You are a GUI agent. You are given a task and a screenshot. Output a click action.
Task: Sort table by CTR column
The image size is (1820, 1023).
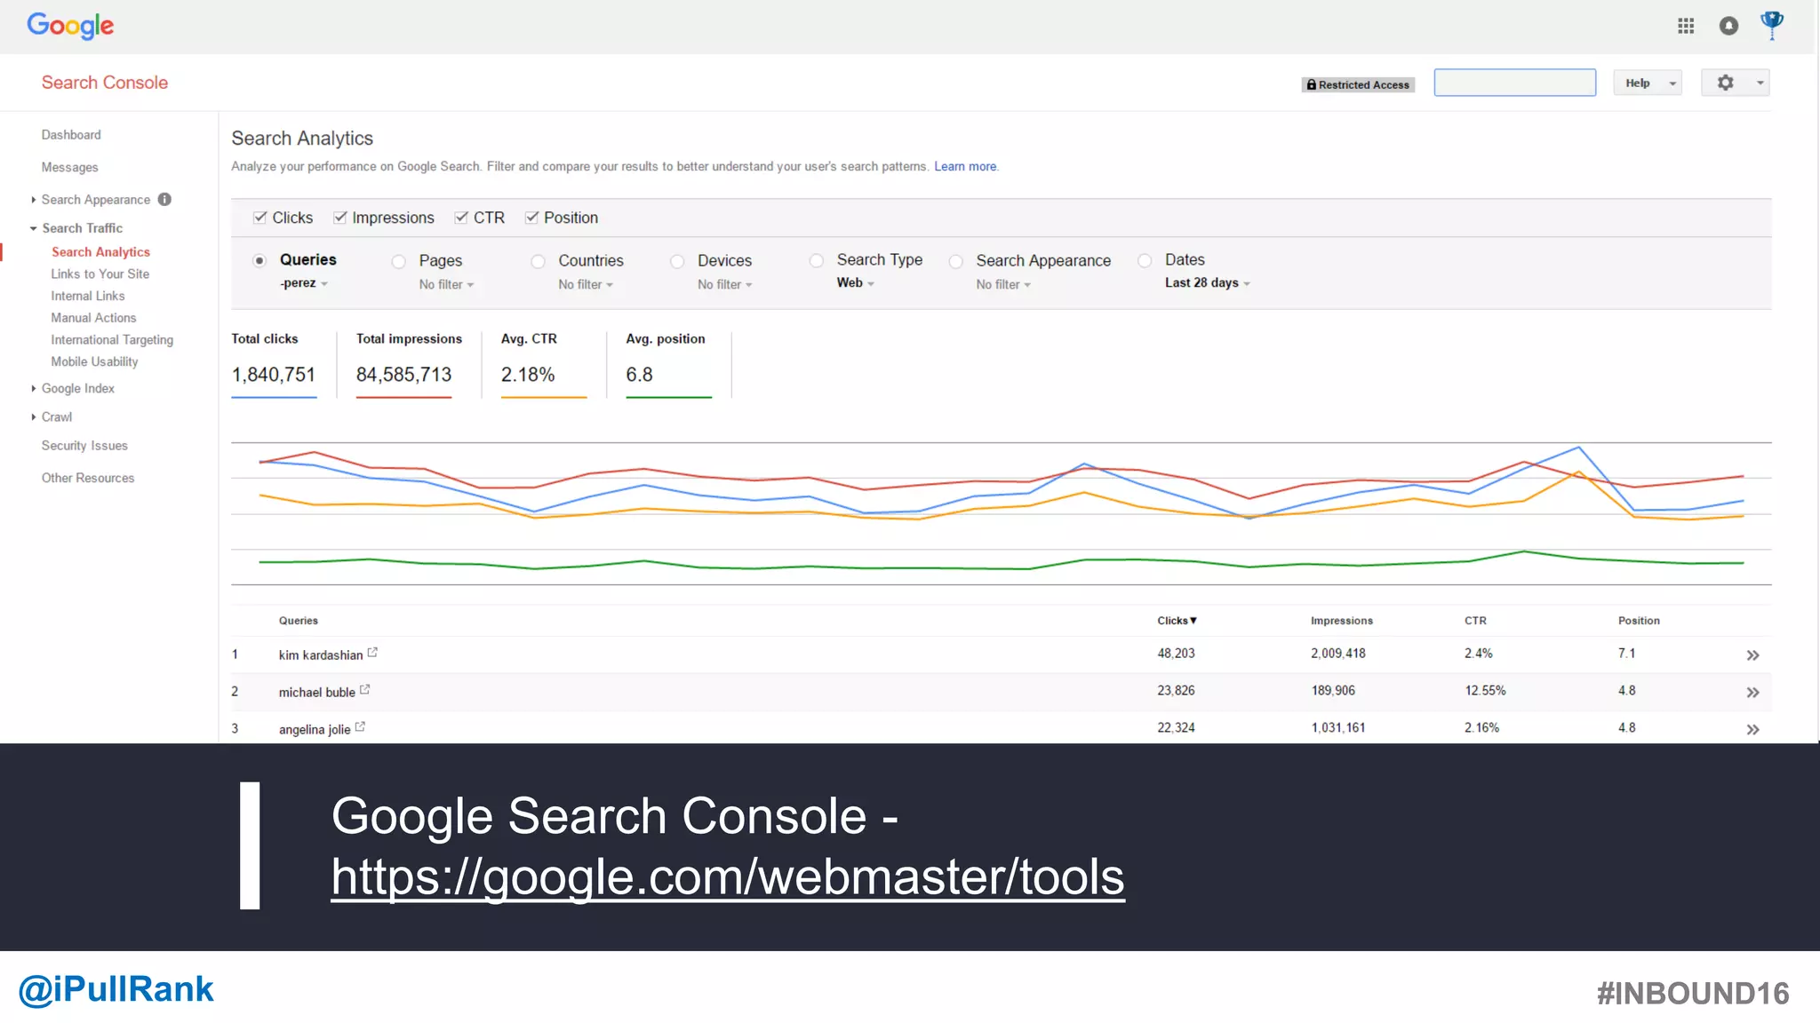click(x=1475, y=621)
